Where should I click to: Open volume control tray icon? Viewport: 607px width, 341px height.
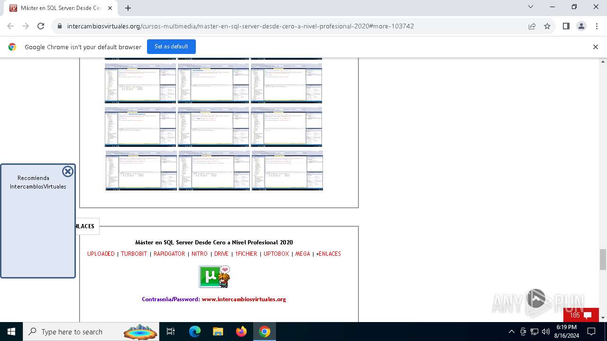click(x=546, y=332)
